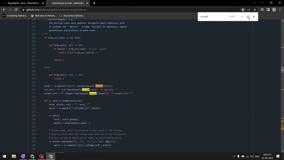This screenshot has height=160, width=284.
Task: Reload the GitHub page
Action: [16, 10]
